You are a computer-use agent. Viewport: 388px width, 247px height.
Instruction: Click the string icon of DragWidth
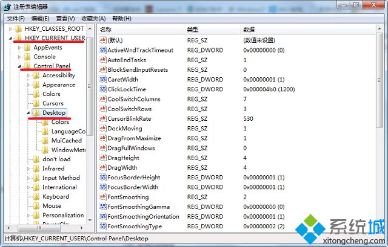[x=102, y=167]
